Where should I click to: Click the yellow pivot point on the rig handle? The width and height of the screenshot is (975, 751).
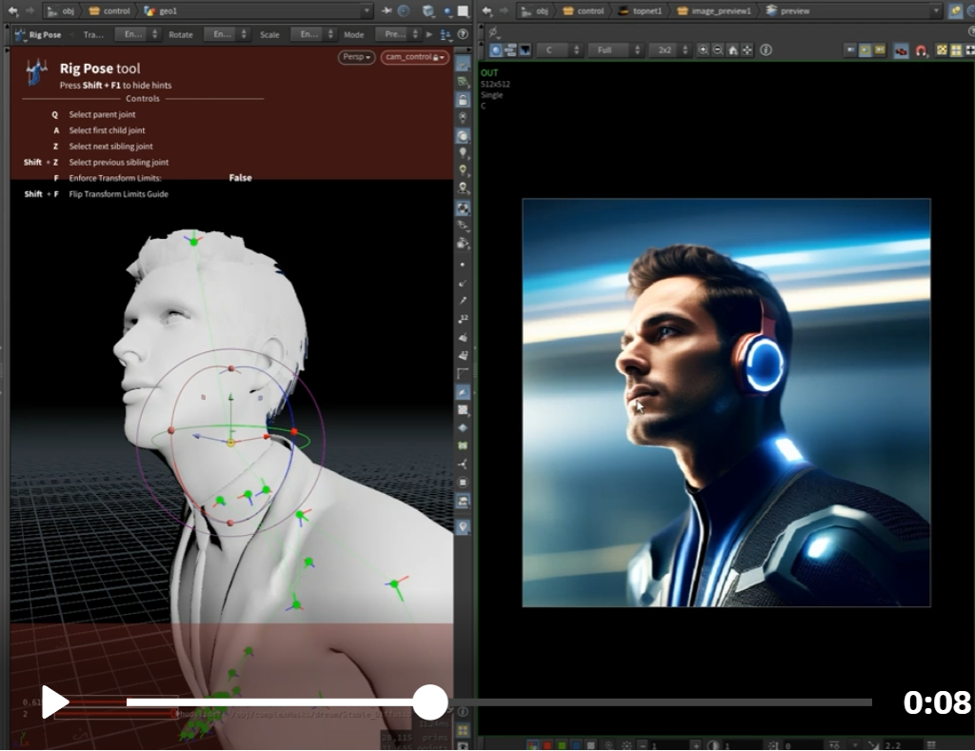coord(230,443)
